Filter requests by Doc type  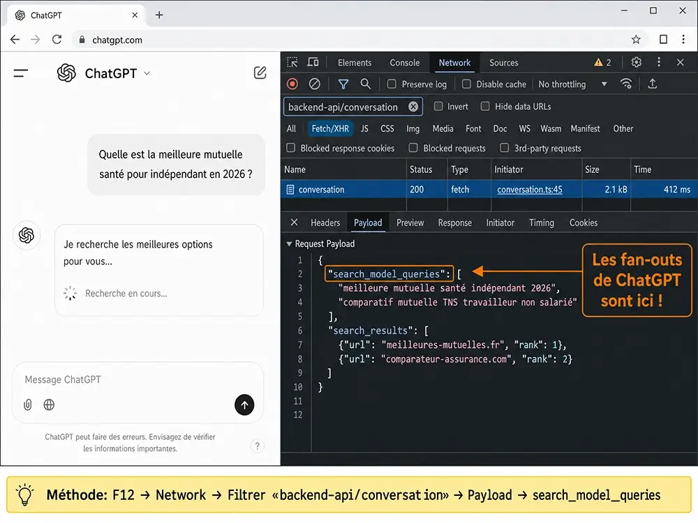click(x=500, y=128)
